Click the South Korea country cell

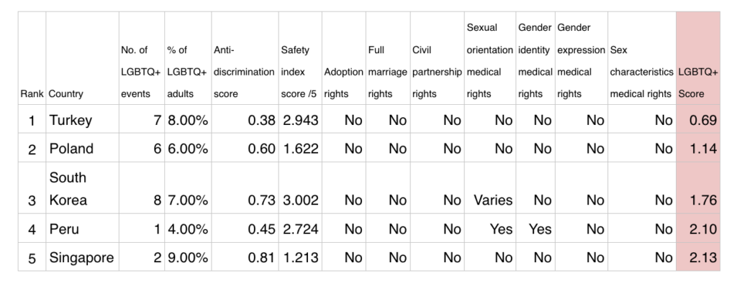(x=82, y=187)
